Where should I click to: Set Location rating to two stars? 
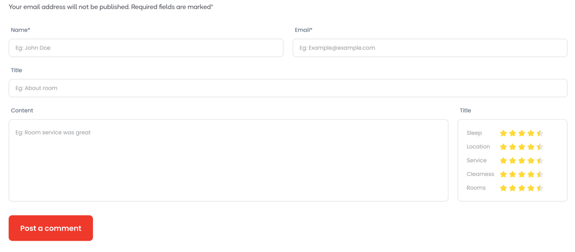coord(513,147)
